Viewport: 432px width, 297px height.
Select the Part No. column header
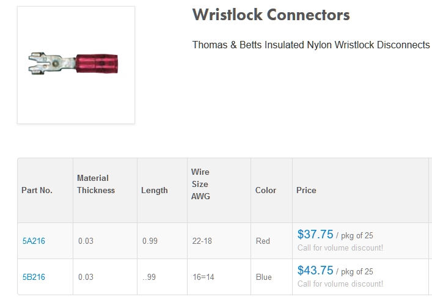37,190
